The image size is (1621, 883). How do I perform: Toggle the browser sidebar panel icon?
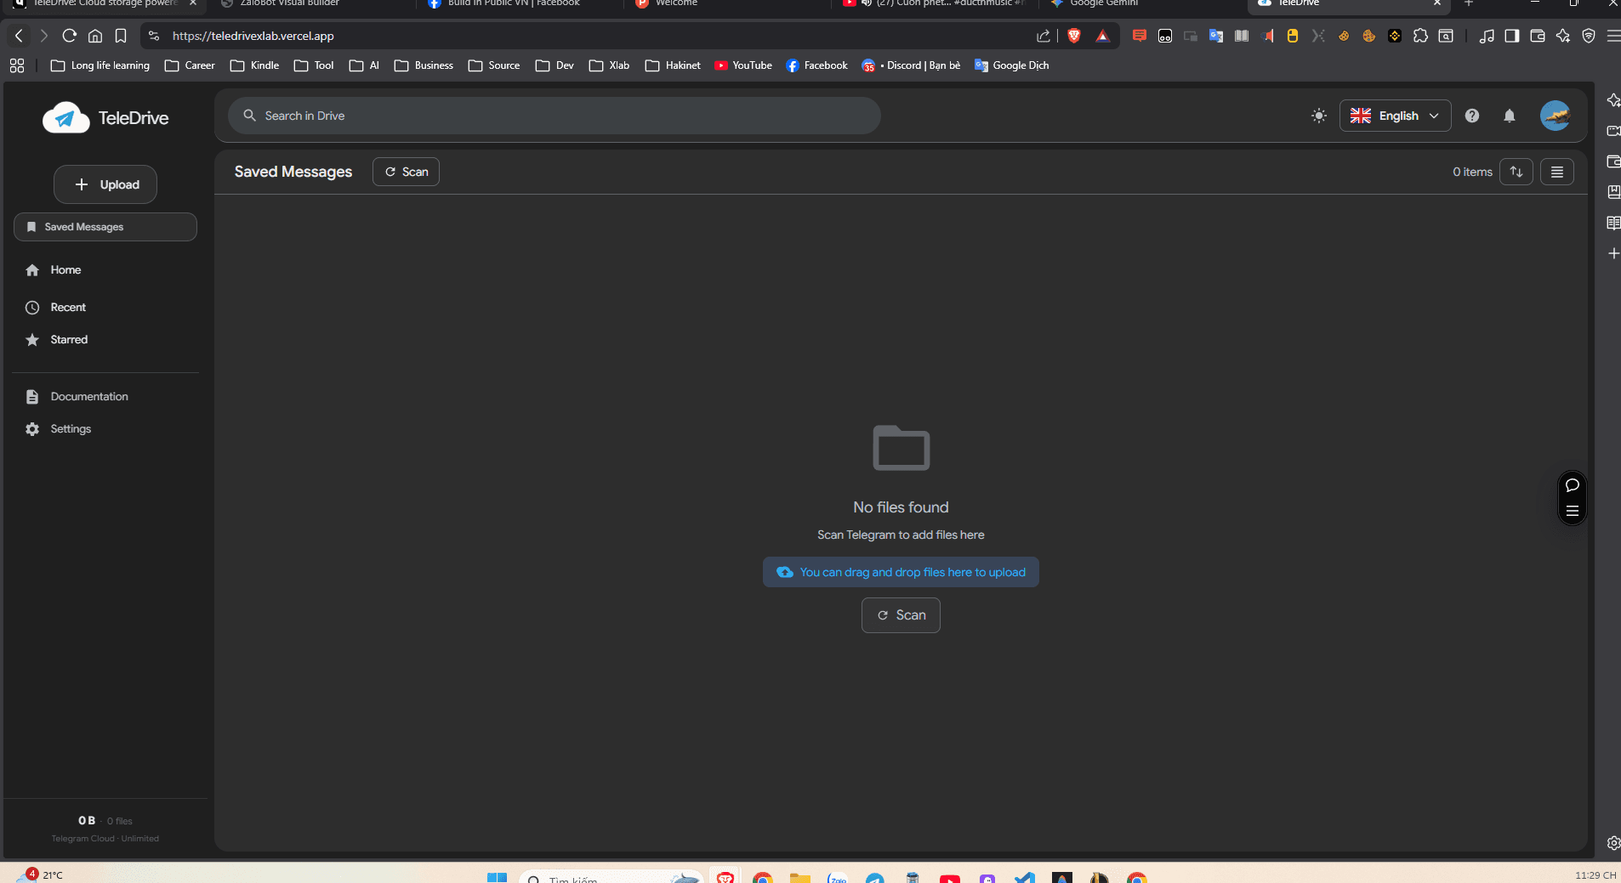[x=1511, y=36]
